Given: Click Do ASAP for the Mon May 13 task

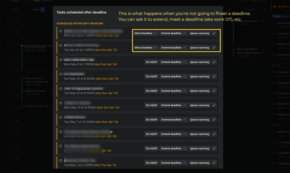Looking at the screenshot, I should click(152, 105).
